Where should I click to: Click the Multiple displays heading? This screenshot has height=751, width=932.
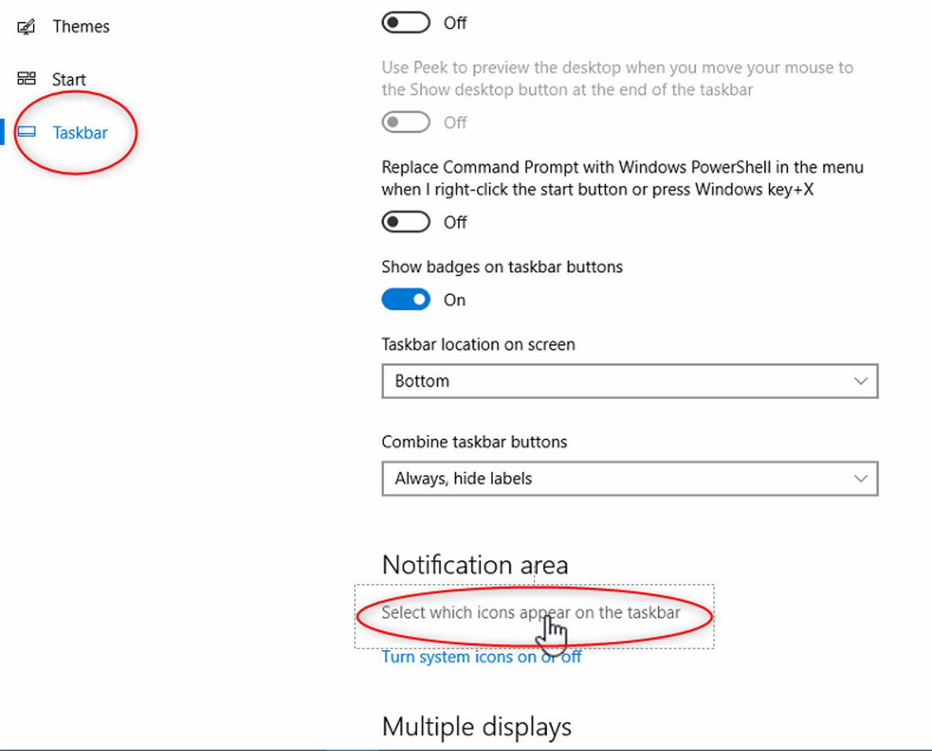point(476,726)
